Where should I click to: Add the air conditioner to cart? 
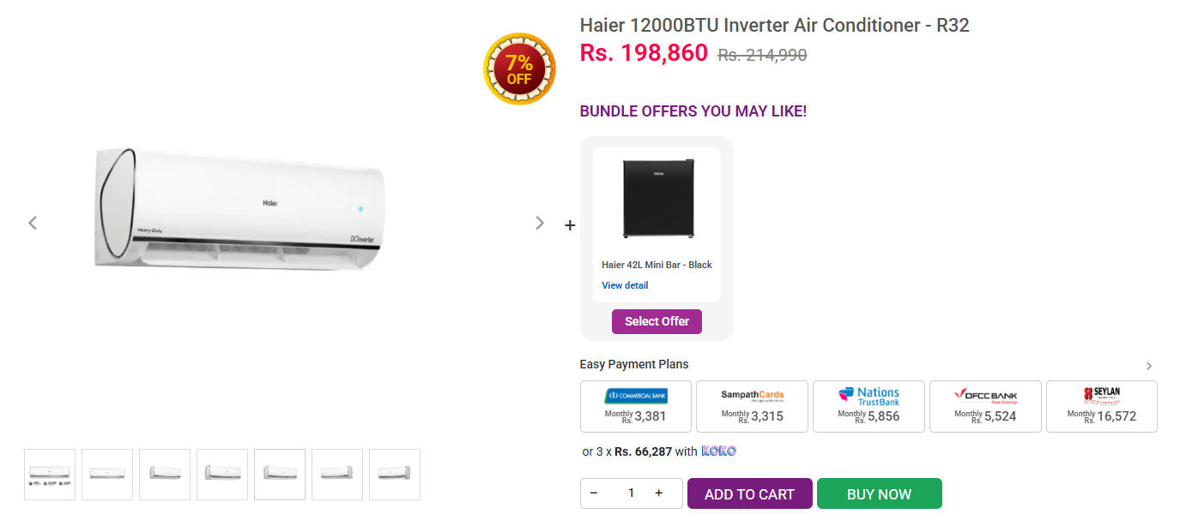click(750, 493)
